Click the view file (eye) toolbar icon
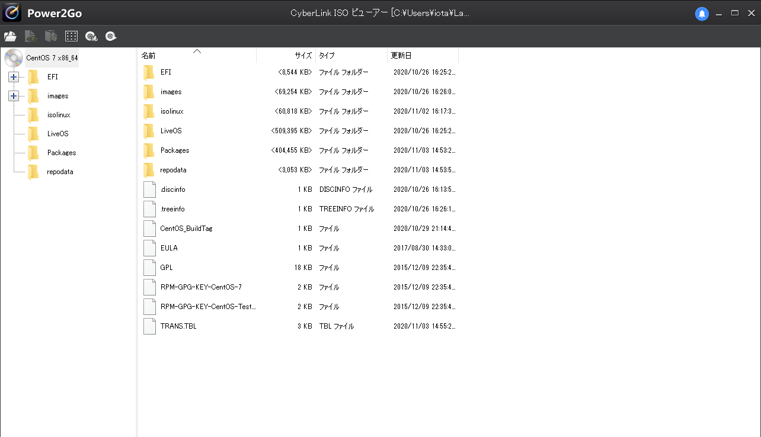 [31, 37]
